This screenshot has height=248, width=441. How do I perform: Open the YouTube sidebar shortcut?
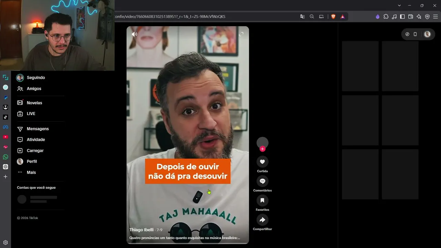pyautogui.click(x=6, y=137)
